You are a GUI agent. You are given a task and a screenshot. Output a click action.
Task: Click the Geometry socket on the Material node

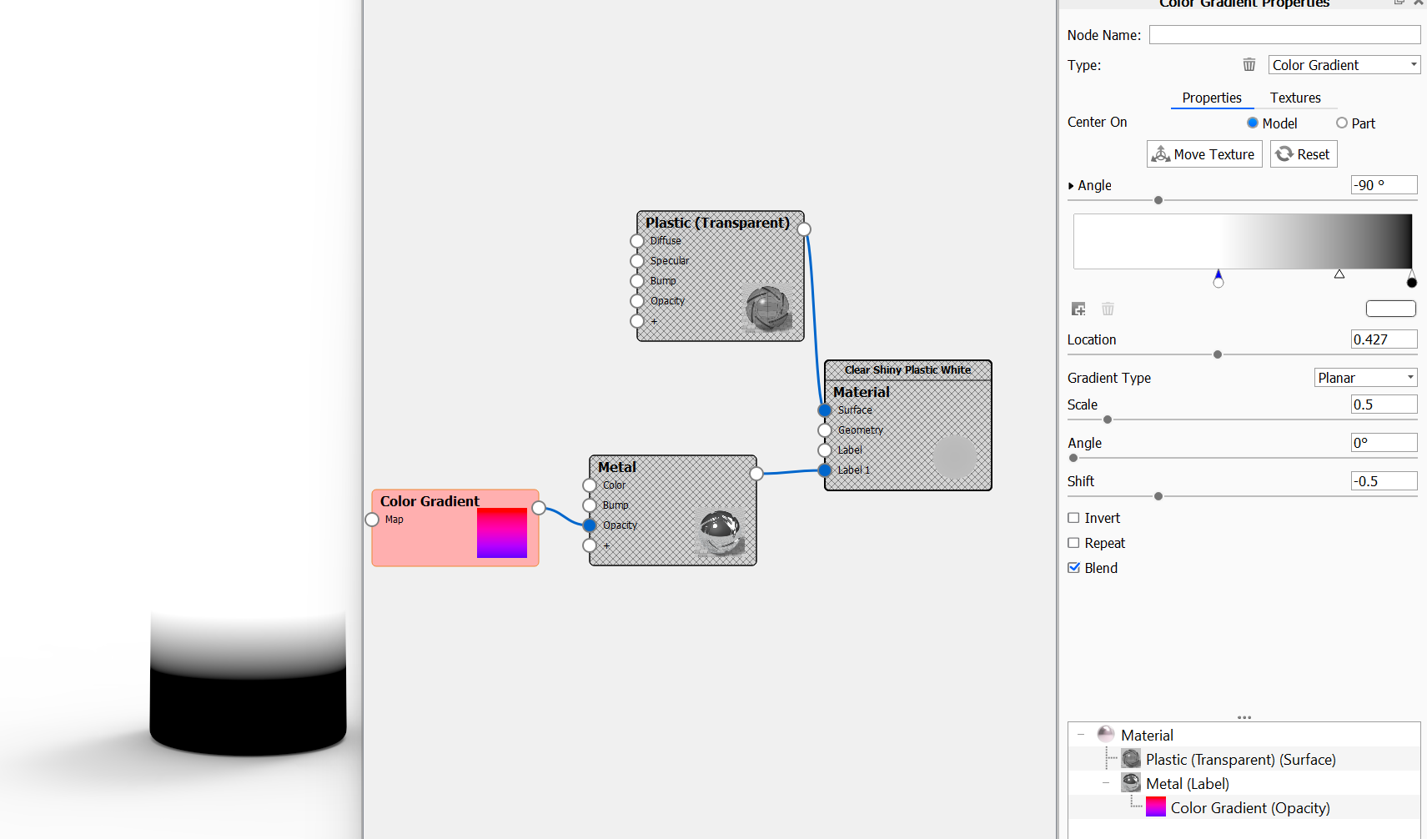pyautogui.click(x=825, y=430)
